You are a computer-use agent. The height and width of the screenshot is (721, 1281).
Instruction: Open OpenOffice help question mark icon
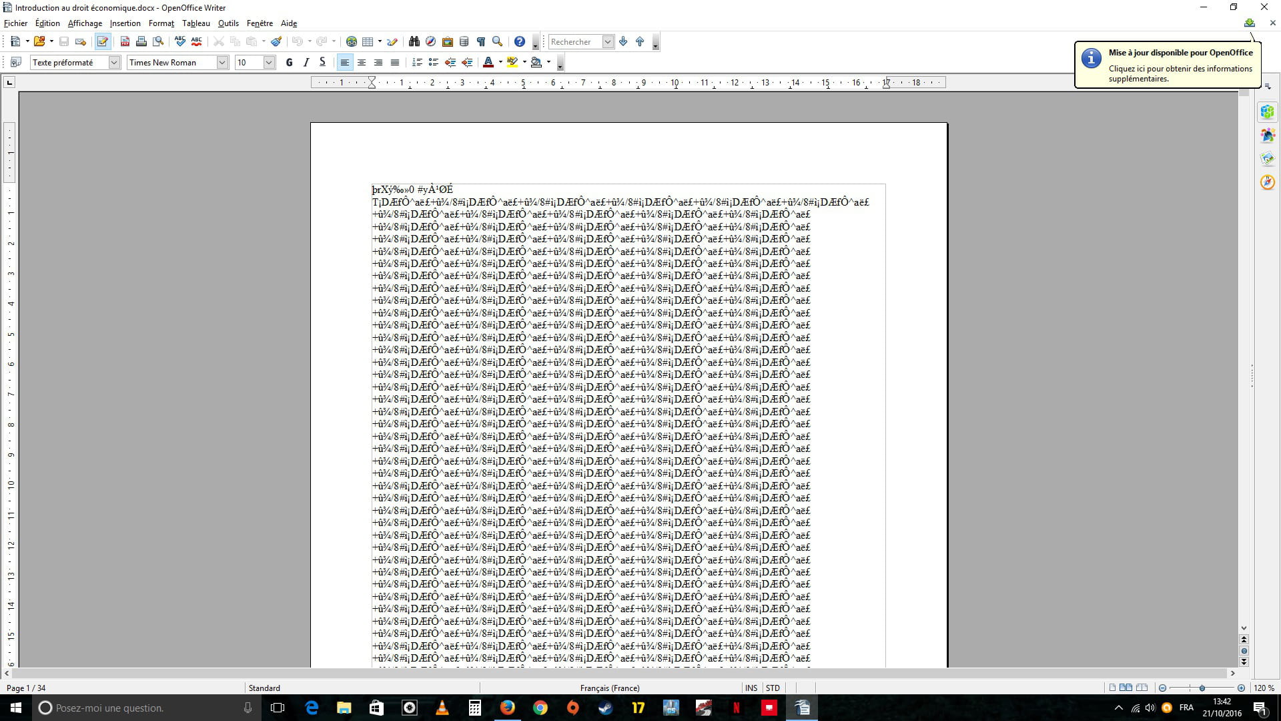point(520,41)
